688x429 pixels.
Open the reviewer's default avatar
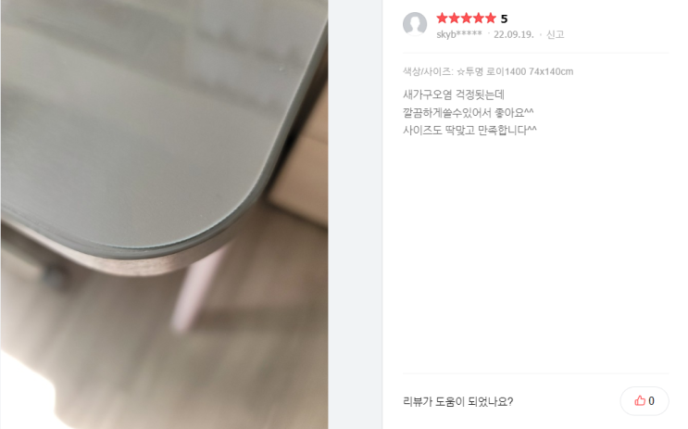[x=415, y=24]
